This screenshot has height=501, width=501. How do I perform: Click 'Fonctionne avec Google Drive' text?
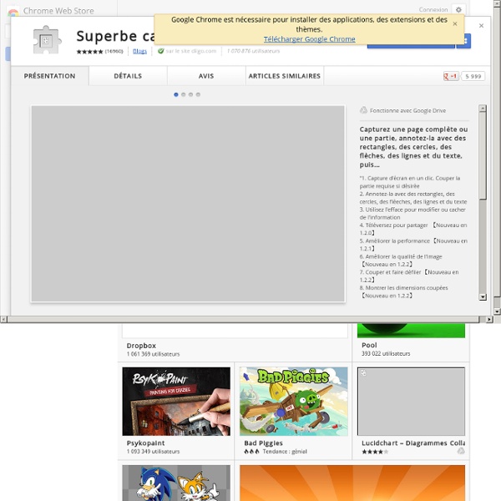click(x=407, y=110)
